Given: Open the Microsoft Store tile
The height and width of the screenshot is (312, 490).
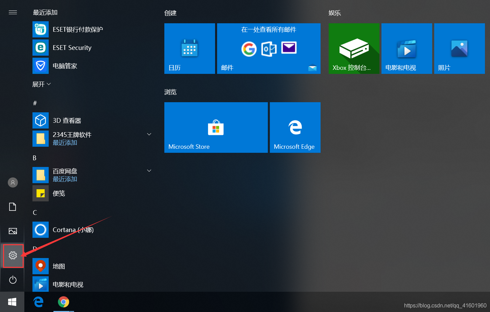Looking at the screenshot, I should [216, 127].
